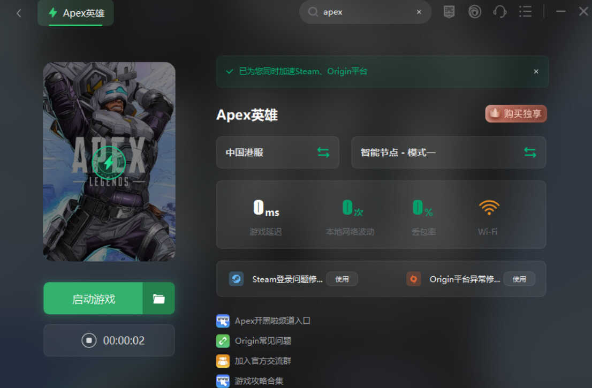This screenshot has width=592, height=388.
Task: Click the 丢包率 percentage statistic
Action: tap(423, 217)
